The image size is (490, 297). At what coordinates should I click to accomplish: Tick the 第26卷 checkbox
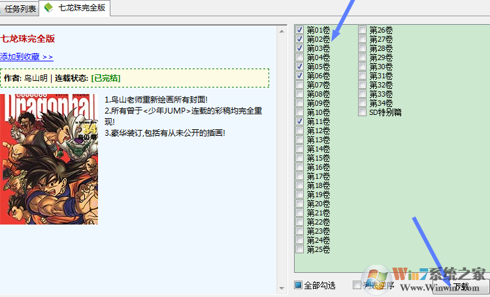coord(362,30)
